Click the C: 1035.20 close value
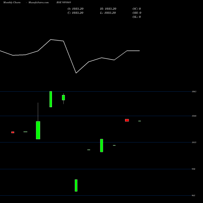 (76, 13)
